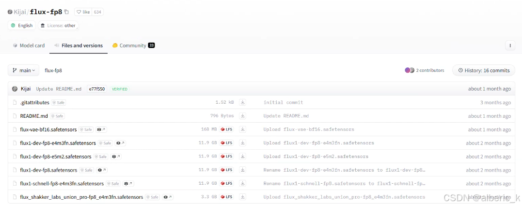Open the flux-fp8 breadcrumb folder
The height and width of the screenshot is (206, 522).
pos(53,70)
